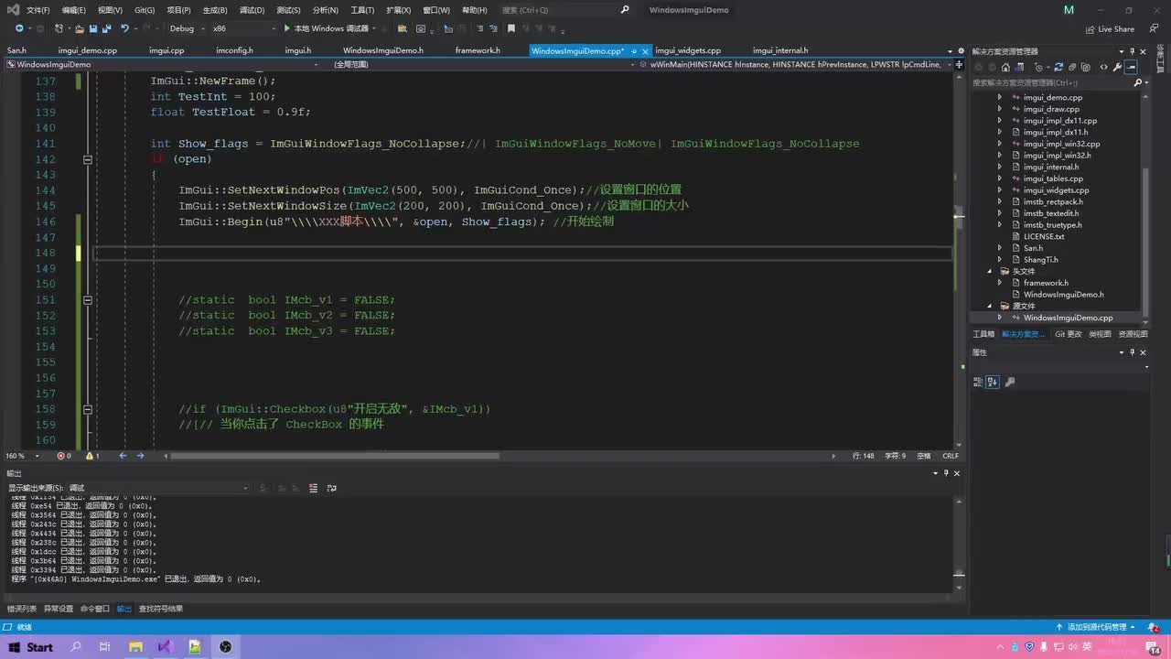Pin the output panel
Viewport: 1171px width, 659px height.
point(946,473)
